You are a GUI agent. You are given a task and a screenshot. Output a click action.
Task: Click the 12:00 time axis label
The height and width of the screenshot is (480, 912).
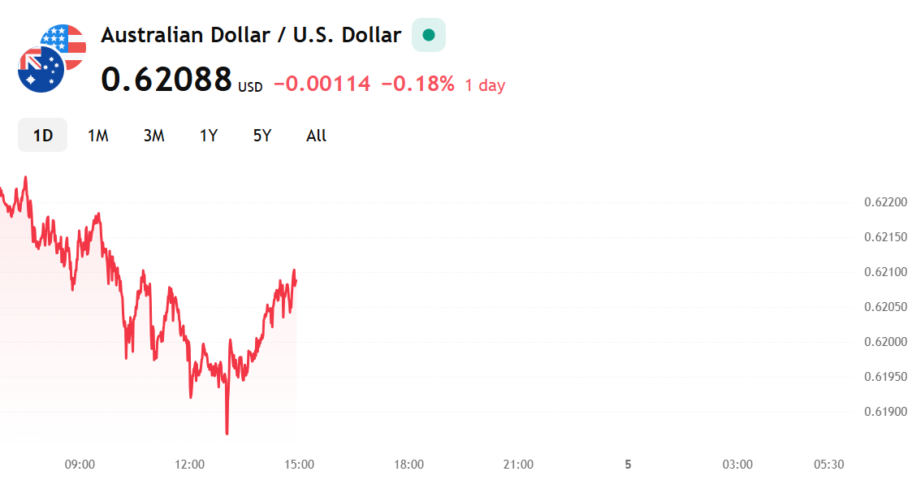coord(189,465)
